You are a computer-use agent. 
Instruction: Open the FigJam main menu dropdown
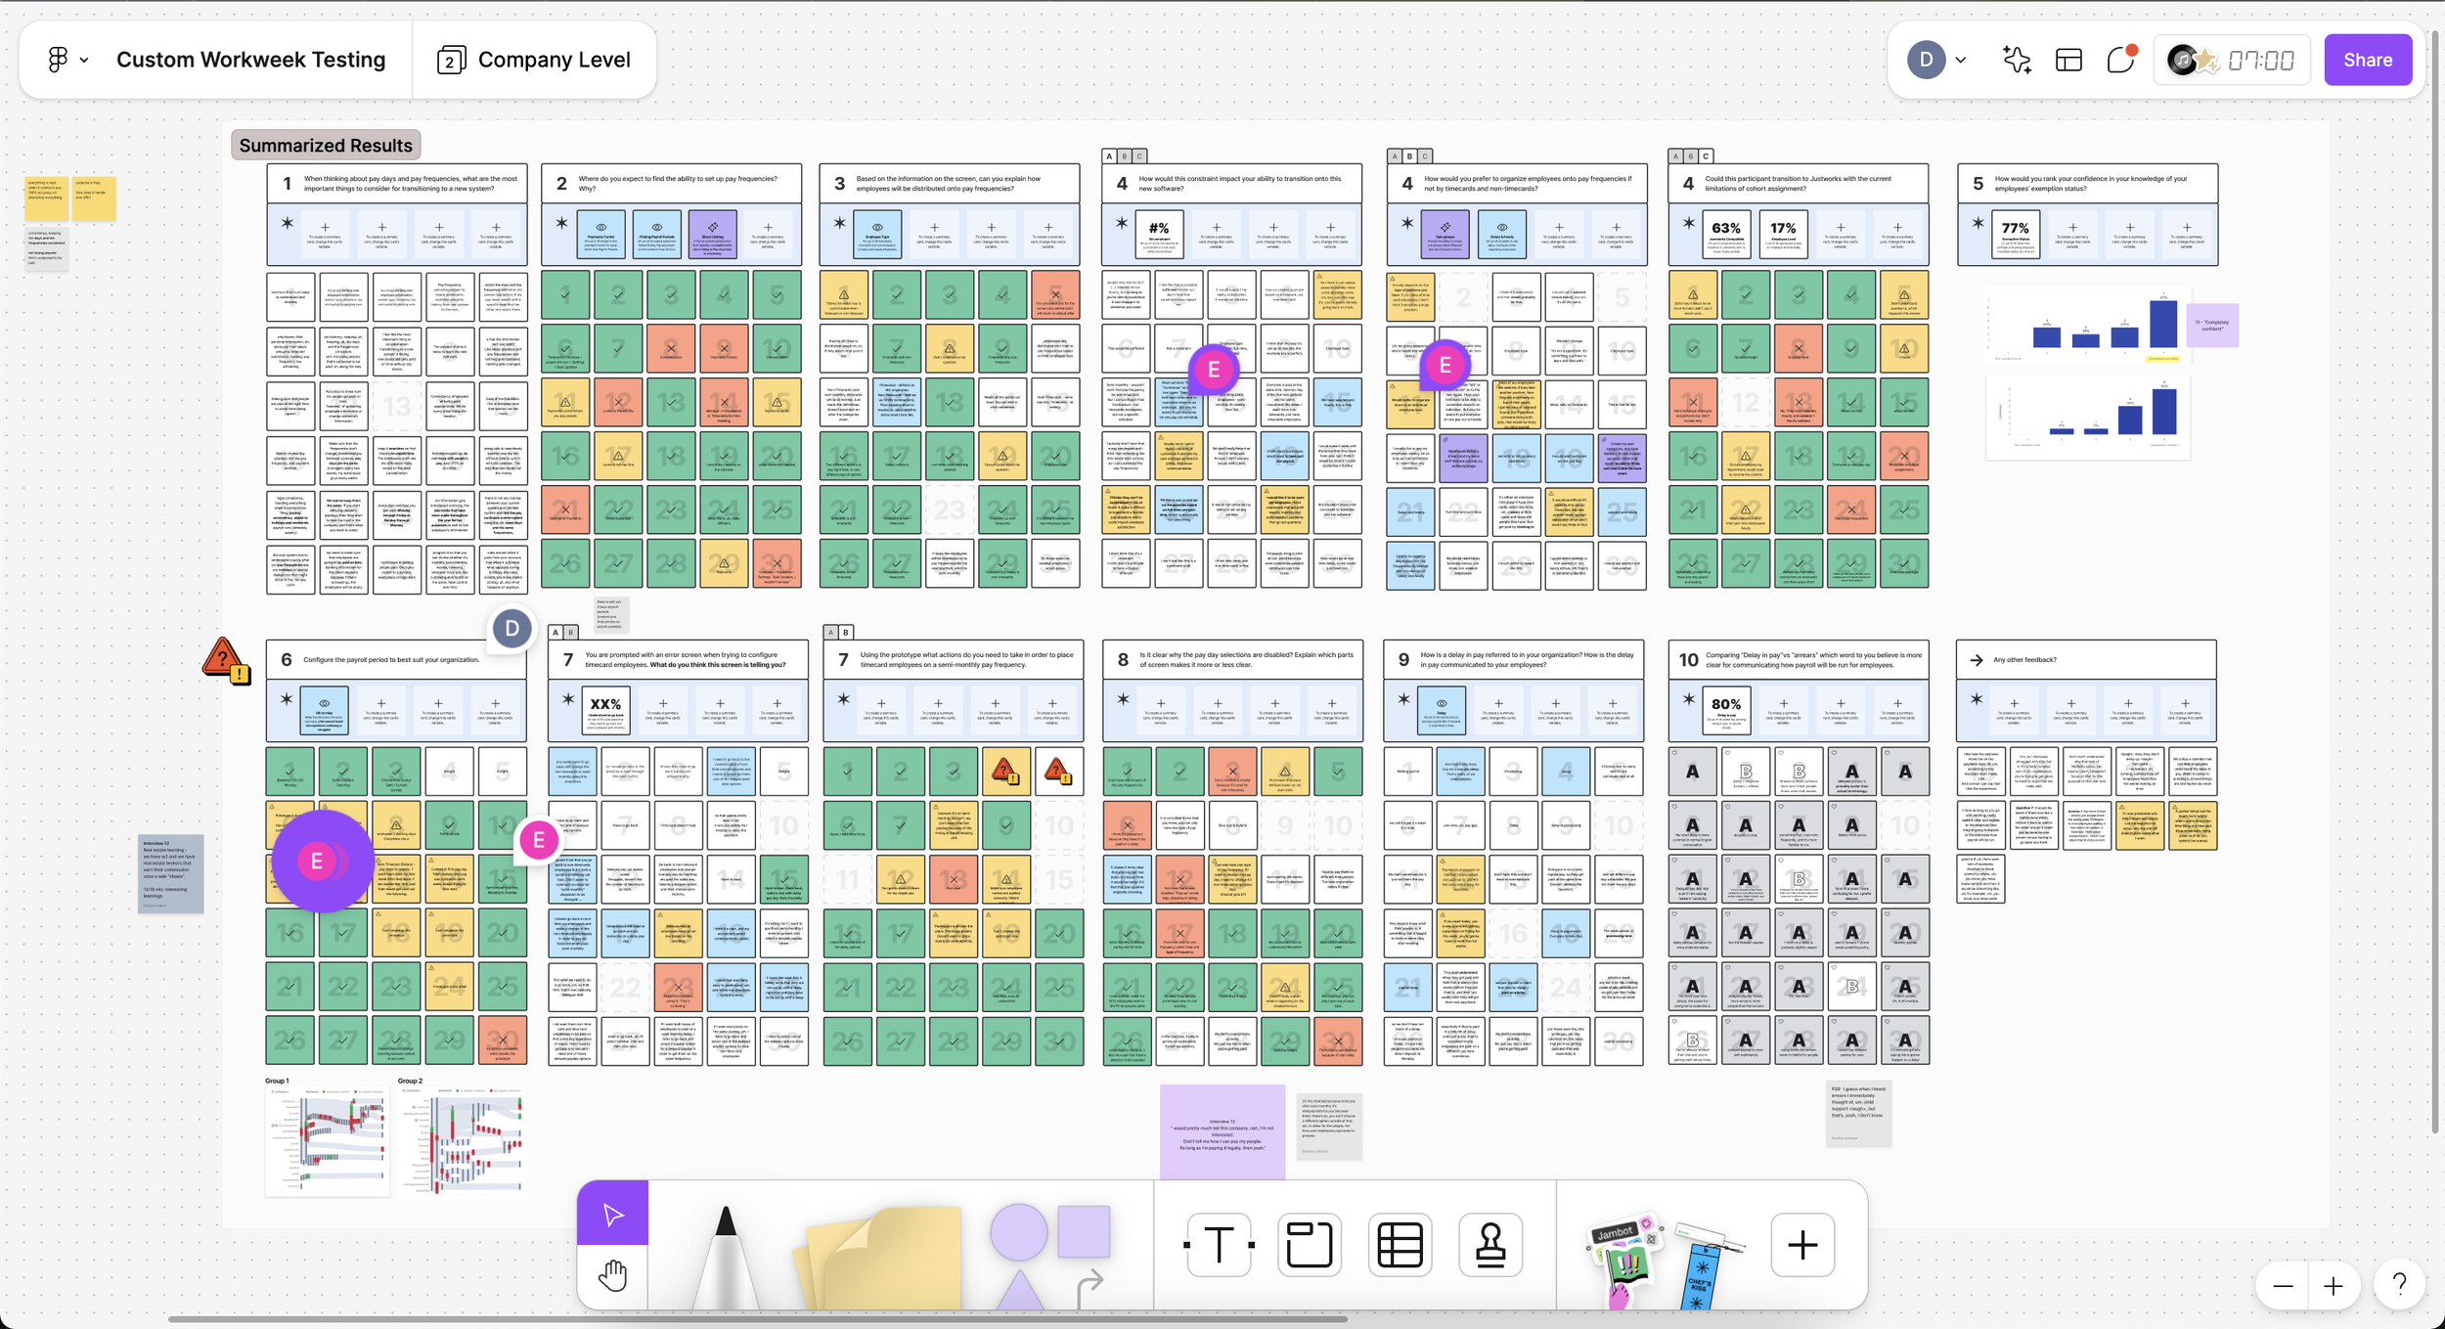pyautogui.click(x=67, y=60)
